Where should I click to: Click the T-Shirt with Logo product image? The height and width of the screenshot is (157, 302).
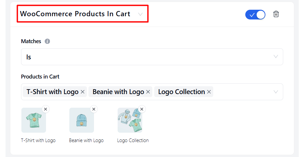pos(34,120)
